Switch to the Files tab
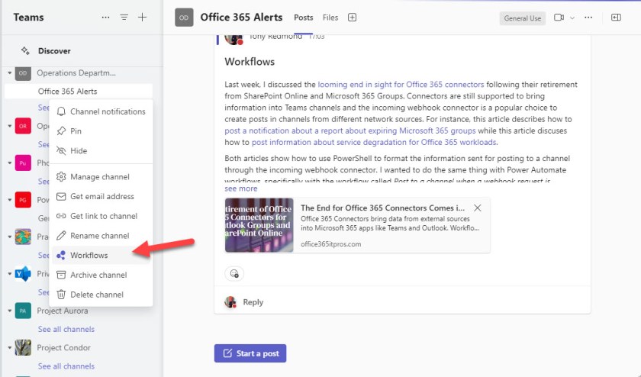The image size is (641, 377). [330, 18]
